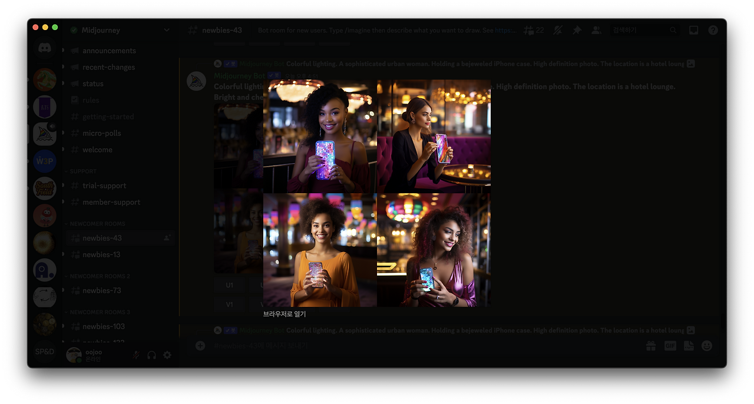Toggle microphone mute in user panel
Viewport: 754px width, 404px height.
click(136, 355)
